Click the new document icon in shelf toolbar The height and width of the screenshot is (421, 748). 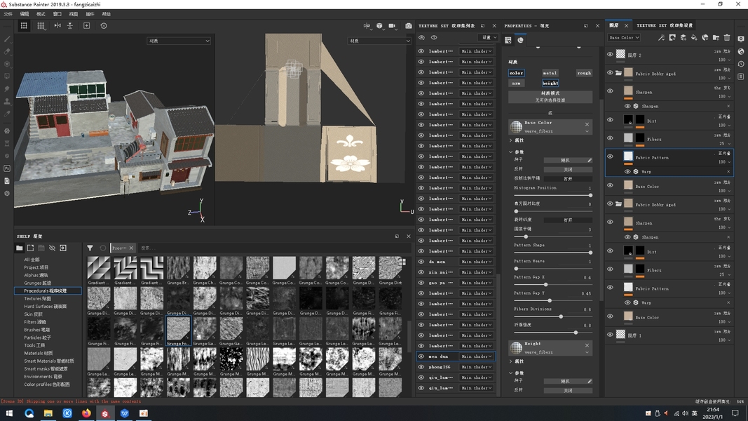pyautogui.click(x=30, y=248)
